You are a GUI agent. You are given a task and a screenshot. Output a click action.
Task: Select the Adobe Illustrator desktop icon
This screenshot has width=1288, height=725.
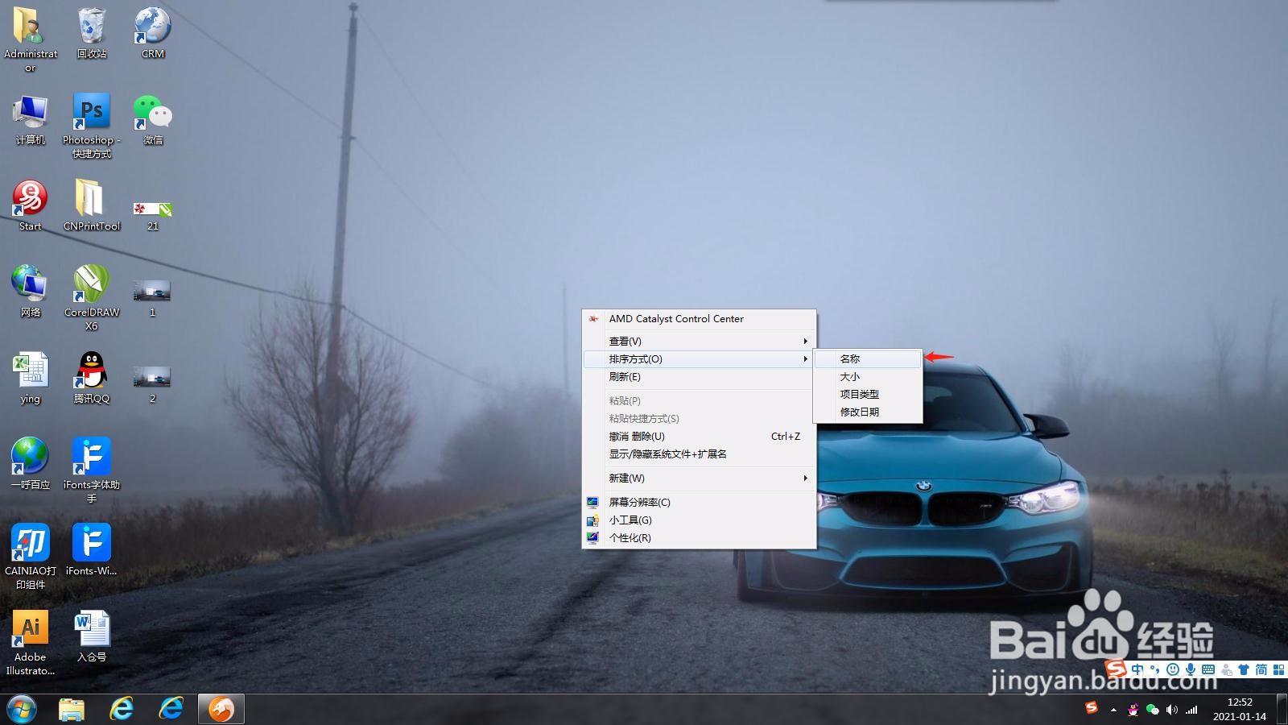[31, 629]
